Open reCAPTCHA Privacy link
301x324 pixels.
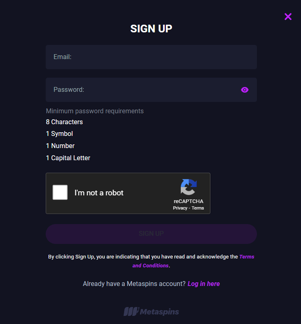[180, 208]
